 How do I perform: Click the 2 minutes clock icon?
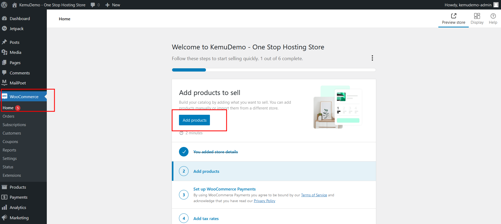181,133
